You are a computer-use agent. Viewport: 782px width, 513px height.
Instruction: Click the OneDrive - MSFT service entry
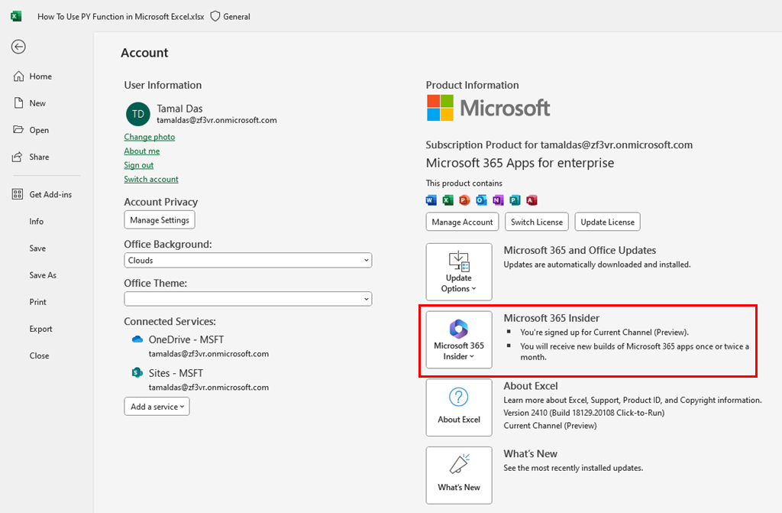tap(186, 339)
